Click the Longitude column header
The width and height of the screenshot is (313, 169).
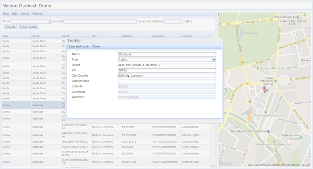[166, 36]
